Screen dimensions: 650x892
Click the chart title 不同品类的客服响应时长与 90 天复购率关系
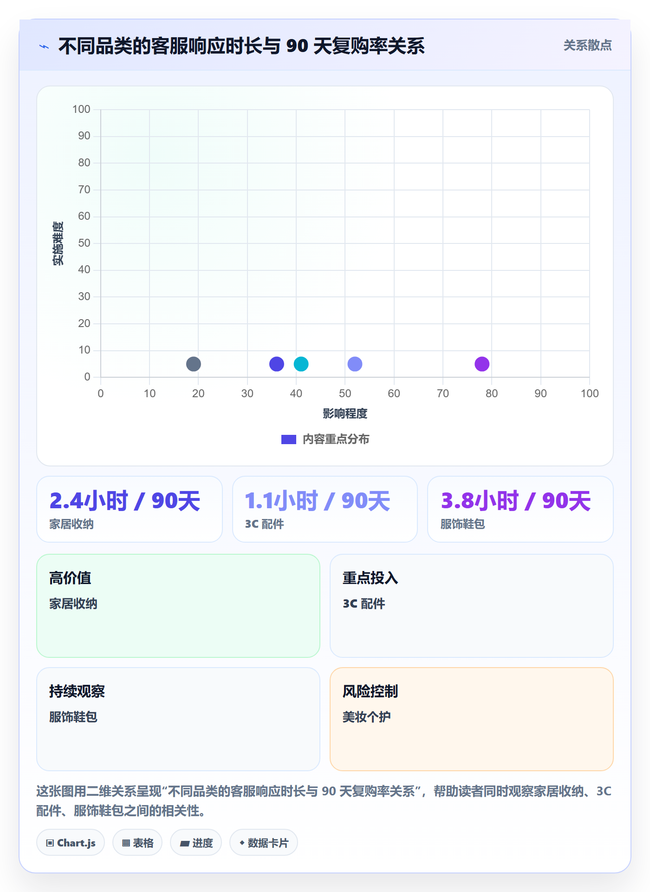click(241, 46)
